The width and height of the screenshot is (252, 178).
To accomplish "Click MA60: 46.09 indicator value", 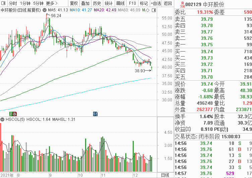I will click(129, 10).
